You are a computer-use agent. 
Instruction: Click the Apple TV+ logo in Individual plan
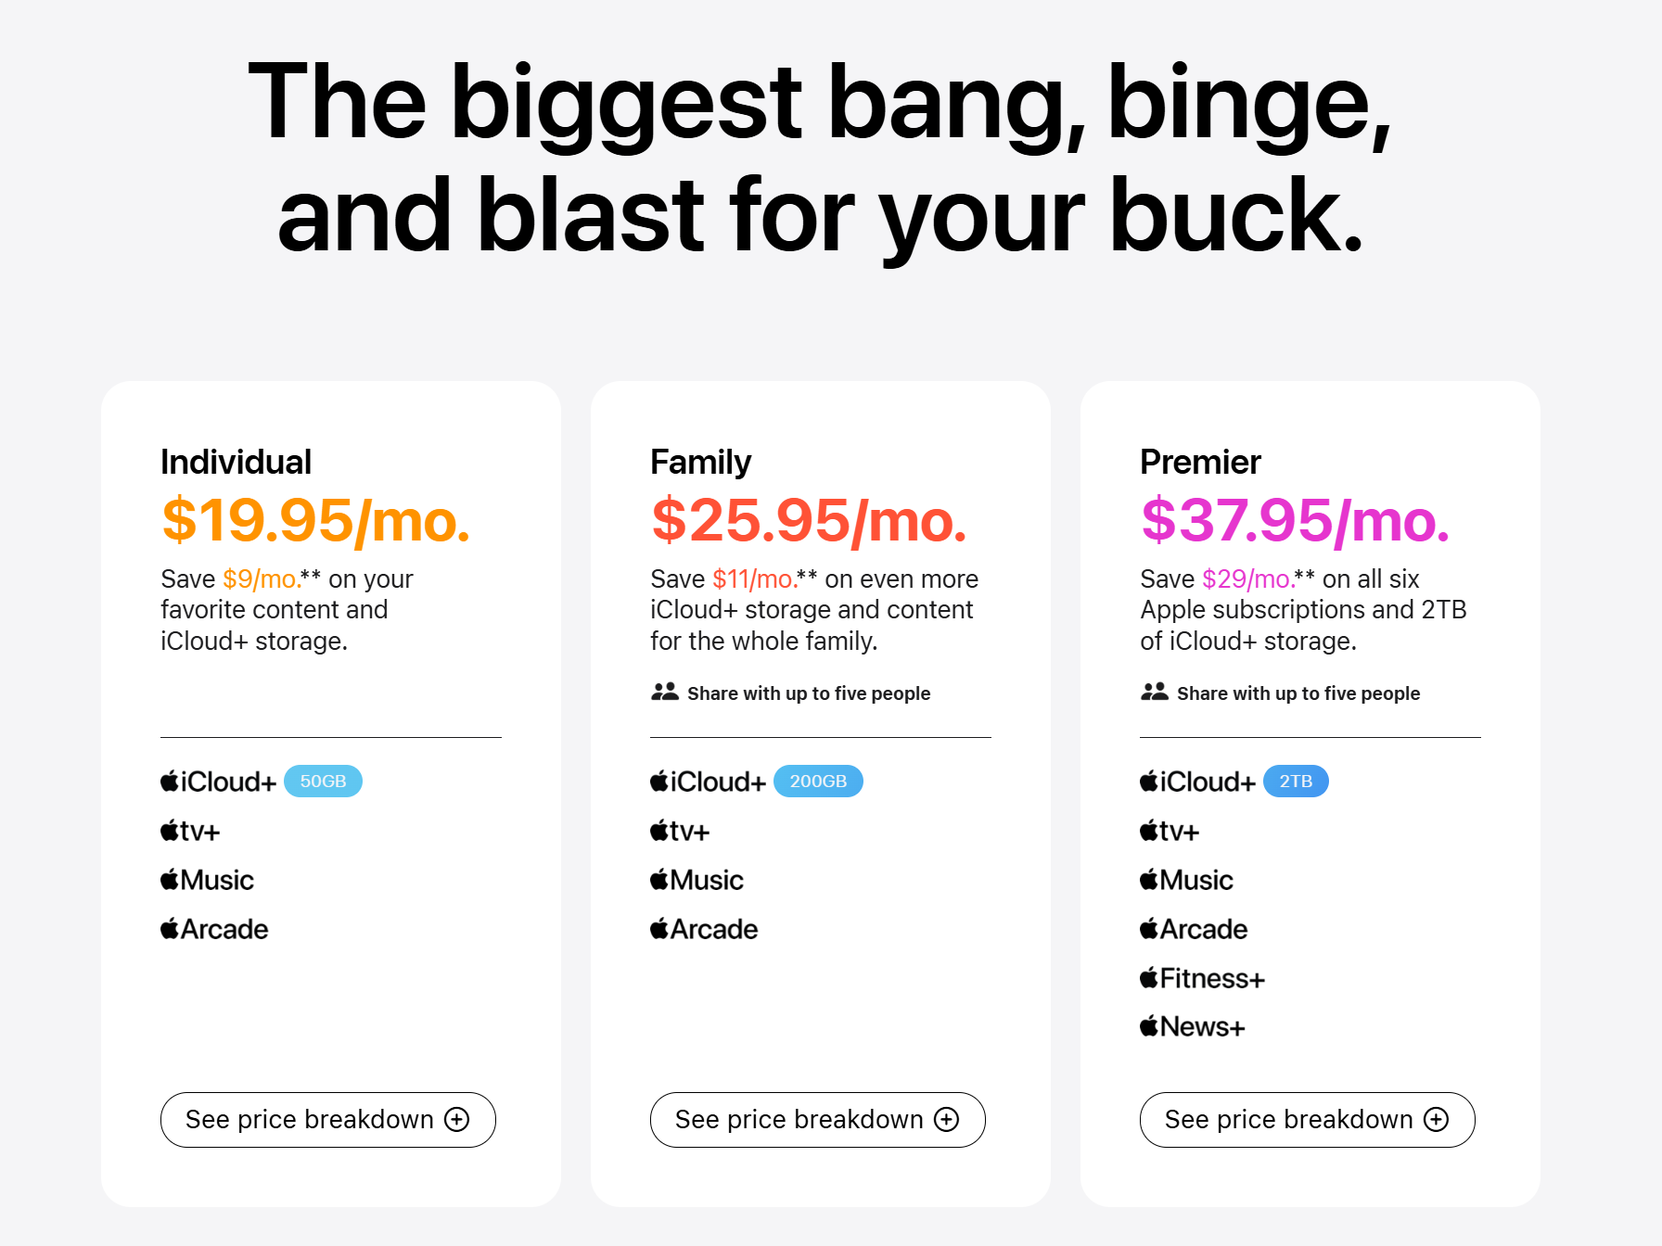click(190, 831)
